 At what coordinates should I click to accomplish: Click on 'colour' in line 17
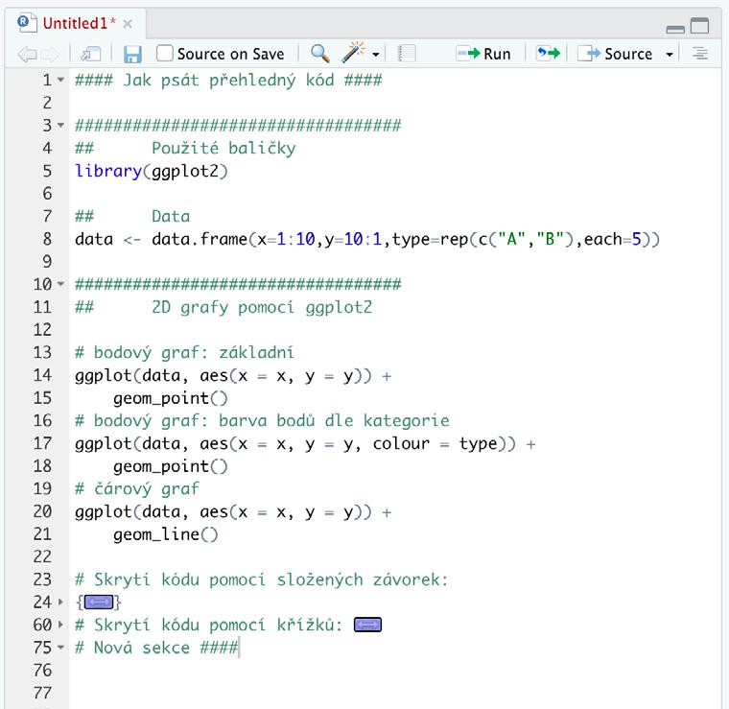click(401, 444)
